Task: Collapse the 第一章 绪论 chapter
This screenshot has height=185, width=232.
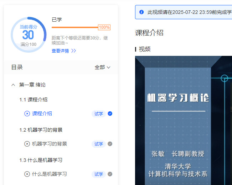Action: (13, 85)
